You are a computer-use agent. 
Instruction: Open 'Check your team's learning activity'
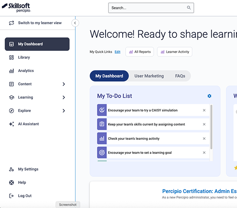point(133,139)
